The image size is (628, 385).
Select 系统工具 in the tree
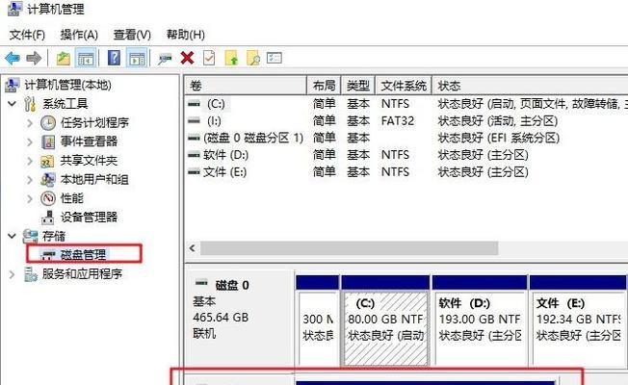(x=65, y=104)
